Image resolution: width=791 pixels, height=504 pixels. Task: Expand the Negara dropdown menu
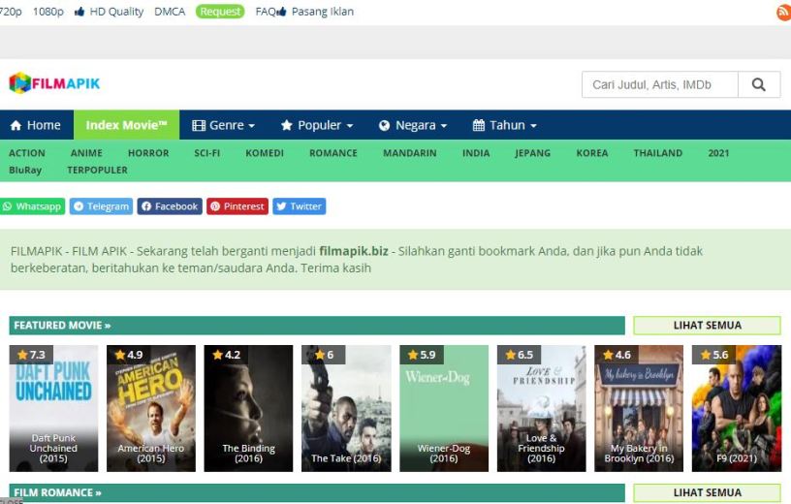(413, 125)
